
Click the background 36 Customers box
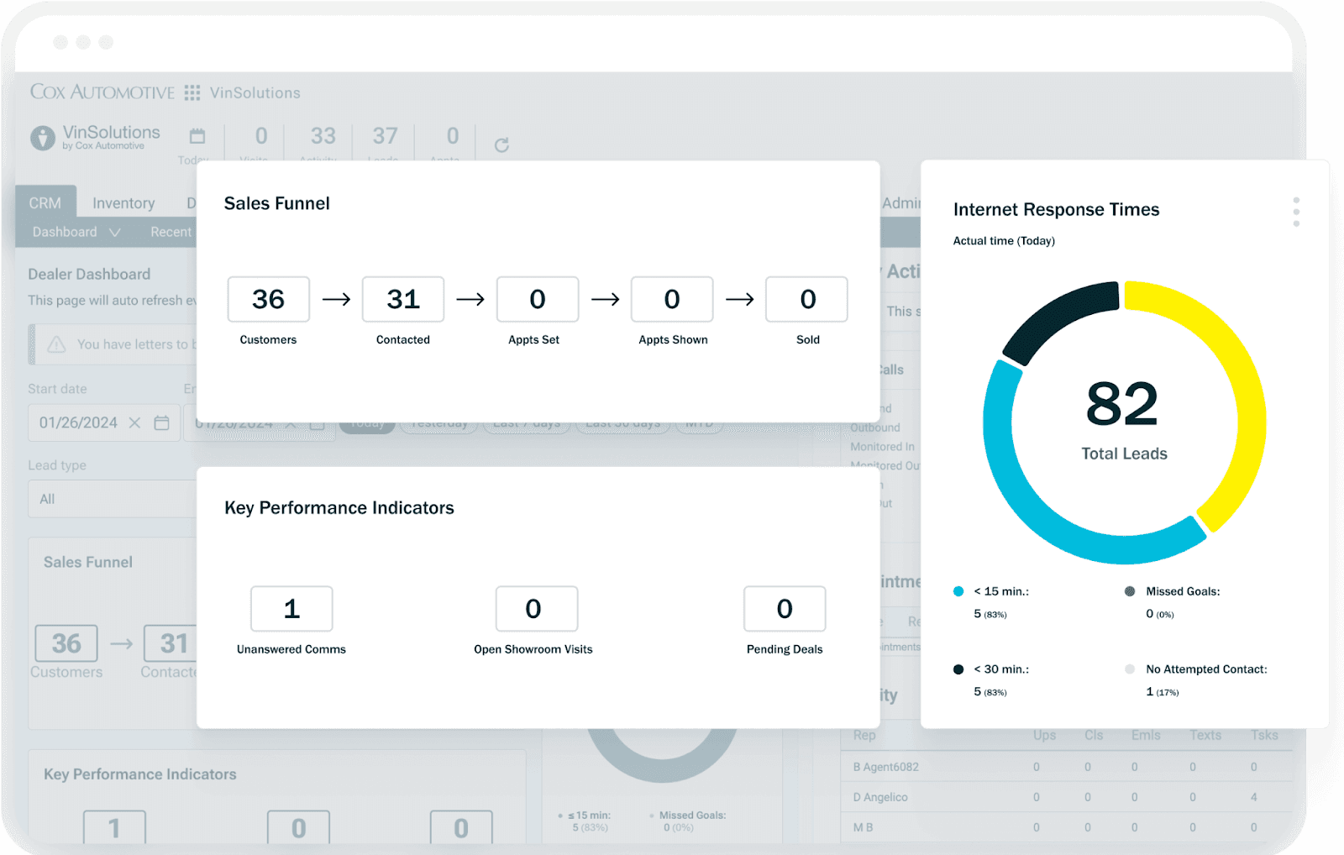[x=66, y=643]
